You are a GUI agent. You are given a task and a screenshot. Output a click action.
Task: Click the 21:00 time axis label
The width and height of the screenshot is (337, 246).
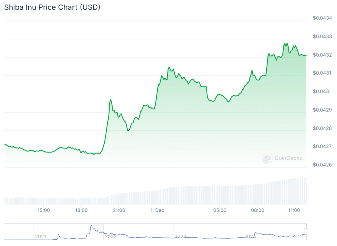tap(119, 210)
